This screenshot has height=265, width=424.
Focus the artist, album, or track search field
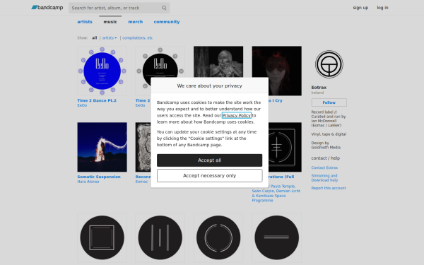(119, 8)
